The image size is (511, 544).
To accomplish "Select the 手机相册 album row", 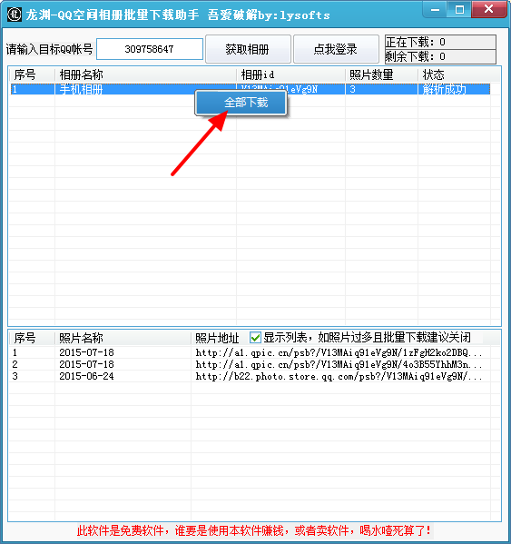I will 250,89.
